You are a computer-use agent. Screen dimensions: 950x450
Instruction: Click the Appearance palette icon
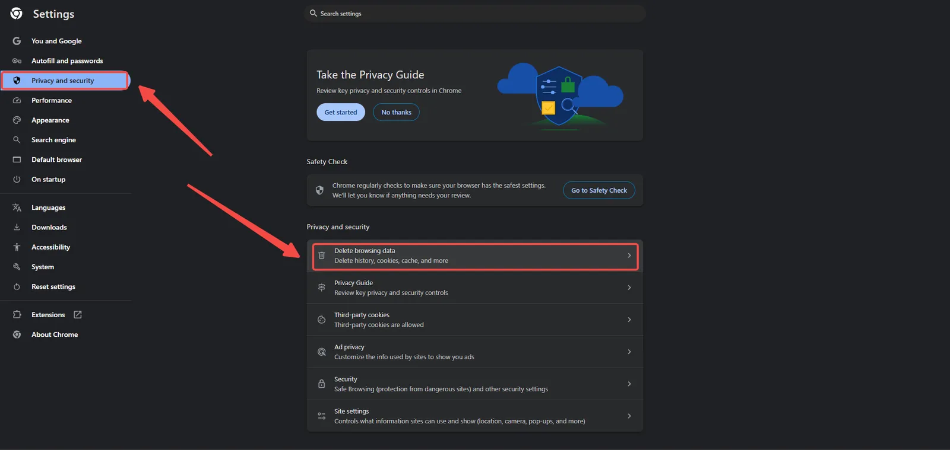(x=17, y=120)
